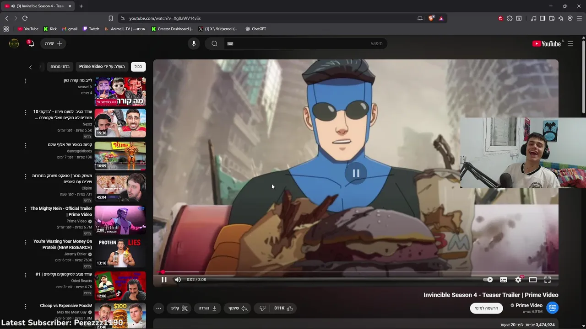Like the video showing 311K likes
The image size is (586, 329).
pos(283,308)
